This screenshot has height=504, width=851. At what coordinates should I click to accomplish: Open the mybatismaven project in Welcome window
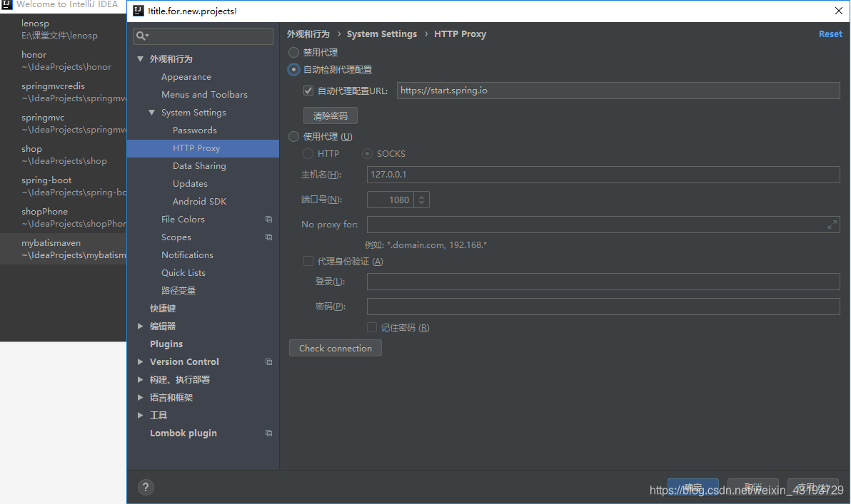click(63, 249)
